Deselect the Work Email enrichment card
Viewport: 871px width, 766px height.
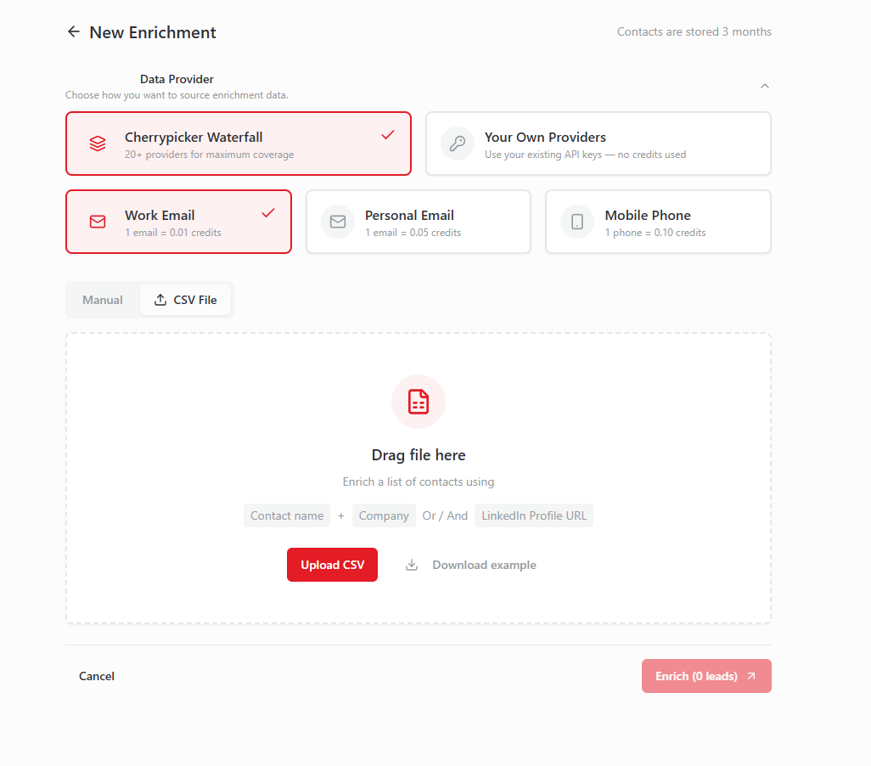(178, 222)
